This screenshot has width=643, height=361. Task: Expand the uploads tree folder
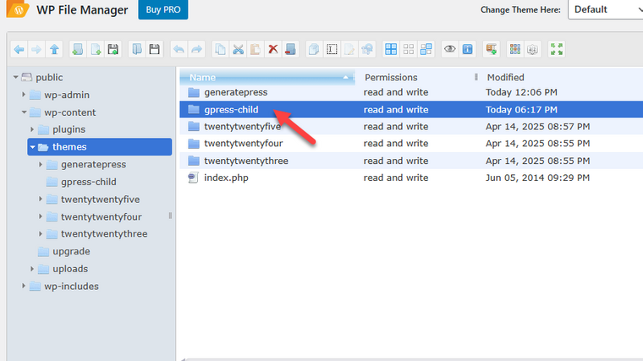(x=32, y=269)
